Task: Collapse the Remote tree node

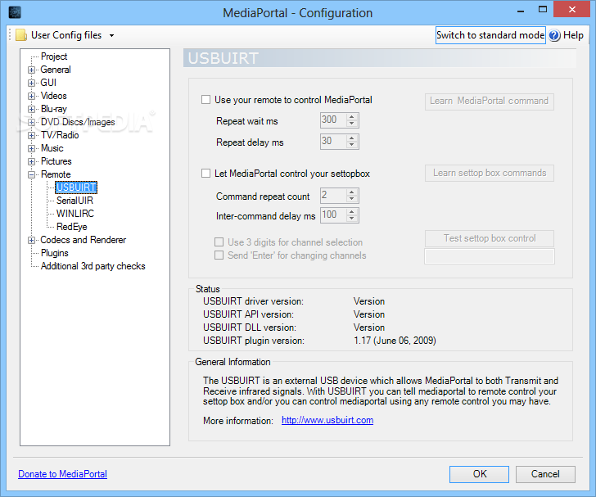Action: tap(32, 175)
